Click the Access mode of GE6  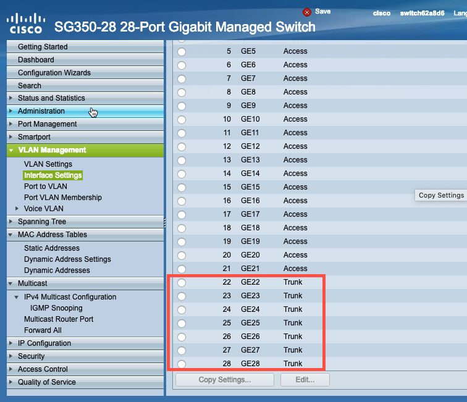click(x=295, y=65)
